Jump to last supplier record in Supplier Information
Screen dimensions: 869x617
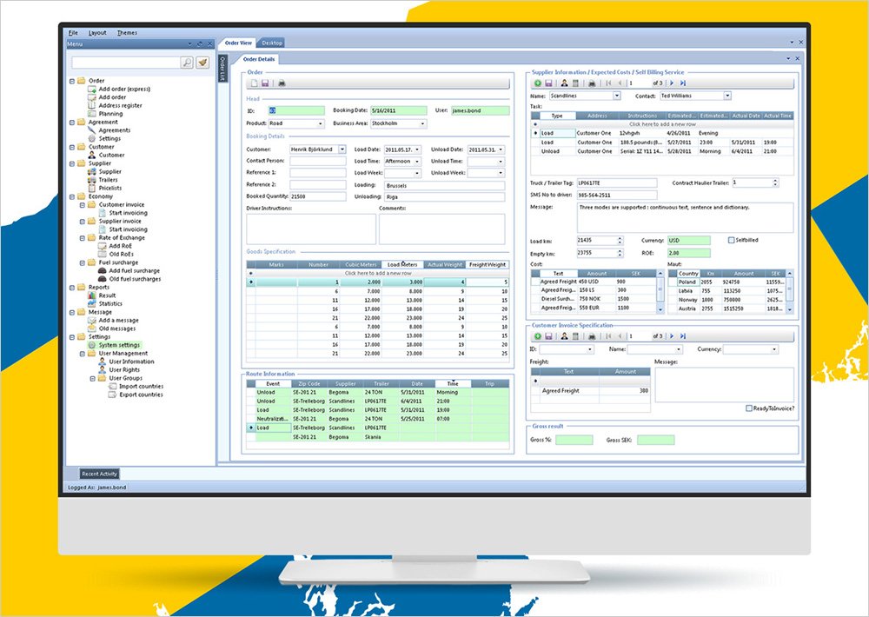(683, 83)
